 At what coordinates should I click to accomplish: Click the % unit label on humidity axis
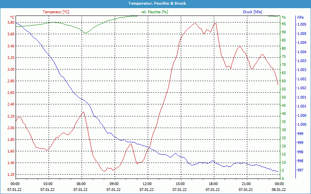point(284,17)
